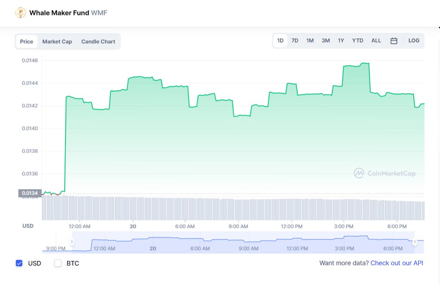The height and width of the screenshot is (285, 440).
Task: Enable the BTC checkbox
Action: 58,263
